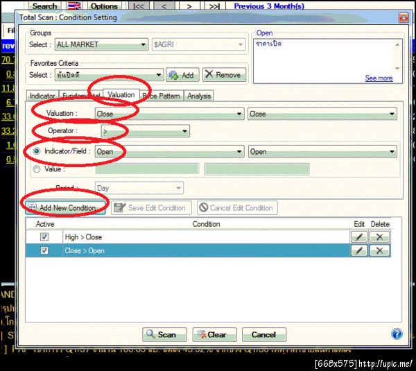
Task: Step forward with the > toolbar button
Action: 189,6
